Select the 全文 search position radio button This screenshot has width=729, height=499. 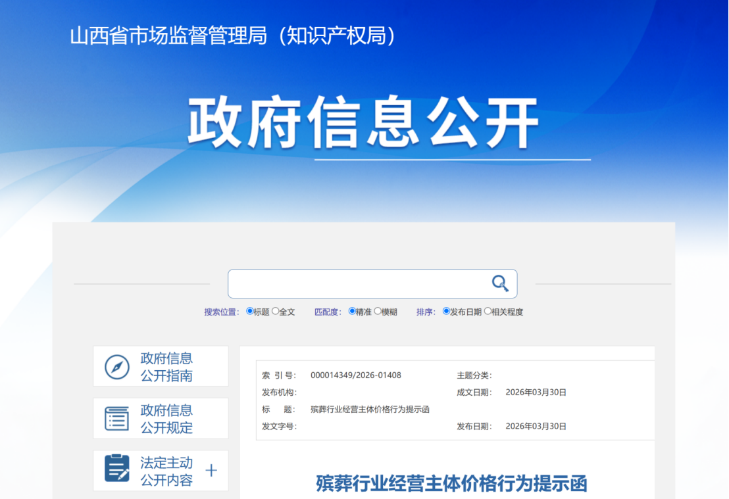point(276,312)
